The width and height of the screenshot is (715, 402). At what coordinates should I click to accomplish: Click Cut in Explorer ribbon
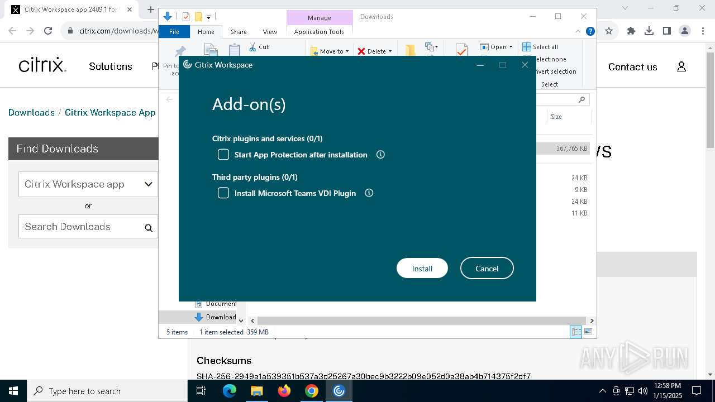[x=259, y=47]
